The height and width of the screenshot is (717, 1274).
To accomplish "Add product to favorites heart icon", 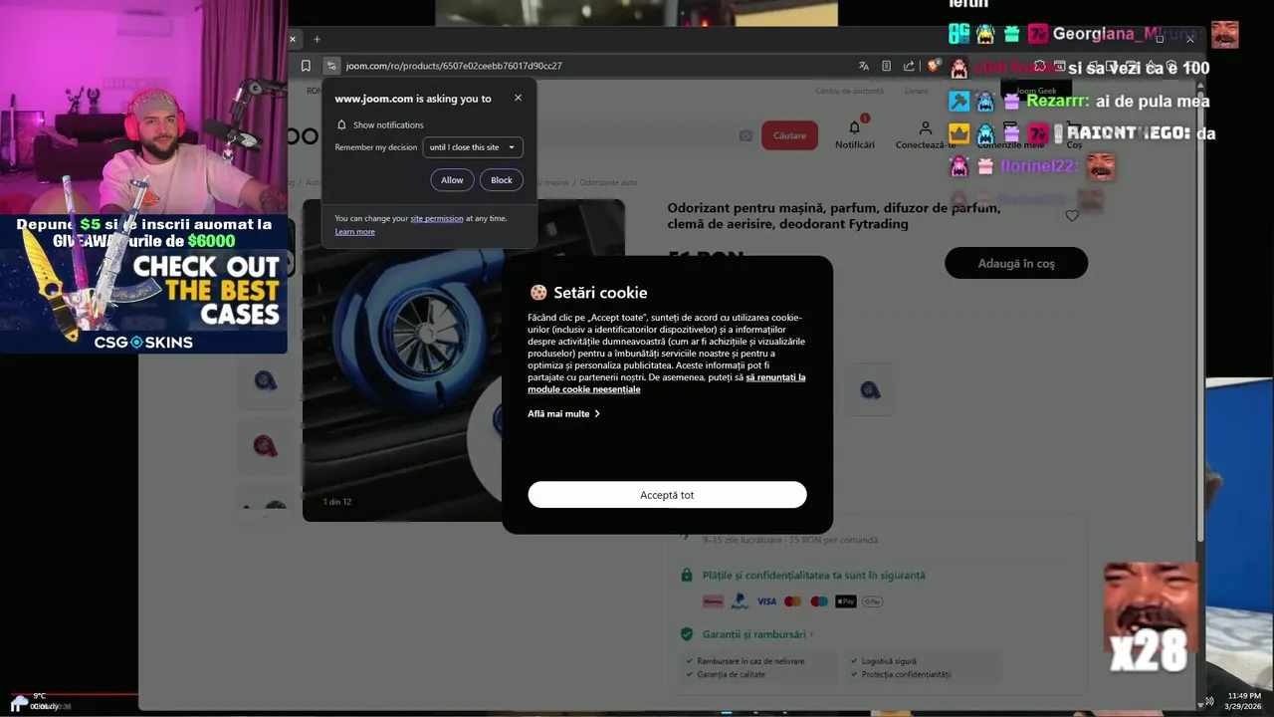I will pos(1072,215).
